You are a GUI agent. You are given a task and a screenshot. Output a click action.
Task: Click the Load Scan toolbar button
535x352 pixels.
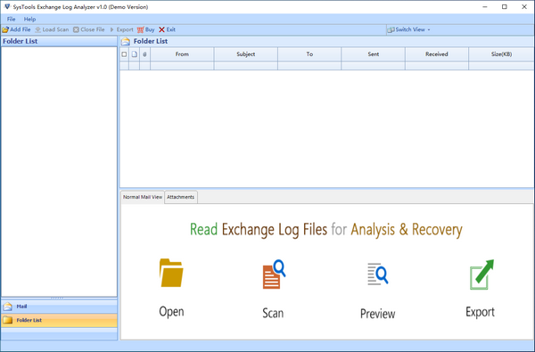click(52, 29)
